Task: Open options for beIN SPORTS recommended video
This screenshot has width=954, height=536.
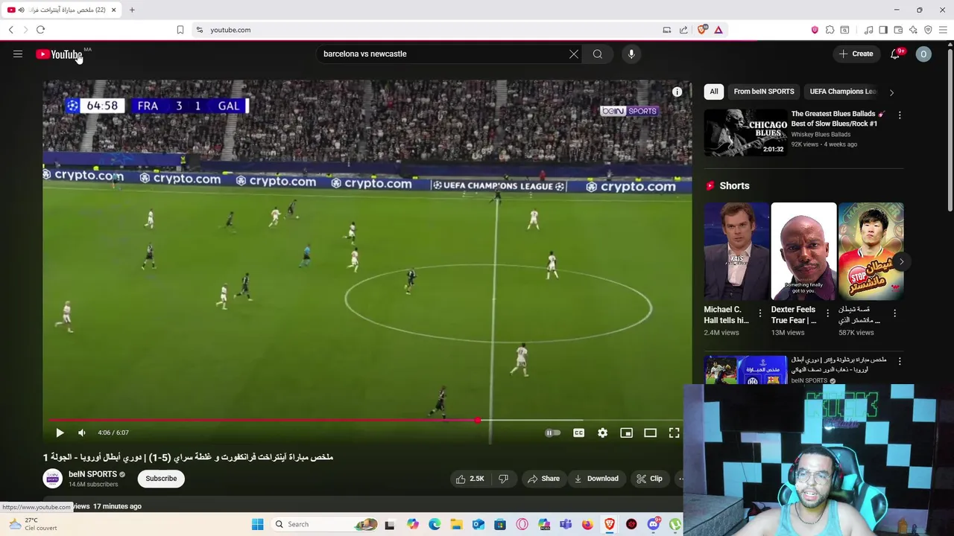Action: [x=900, y=361]
